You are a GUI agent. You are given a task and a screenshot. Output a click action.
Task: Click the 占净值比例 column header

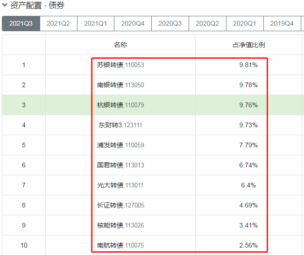click(x=249, y=45)
